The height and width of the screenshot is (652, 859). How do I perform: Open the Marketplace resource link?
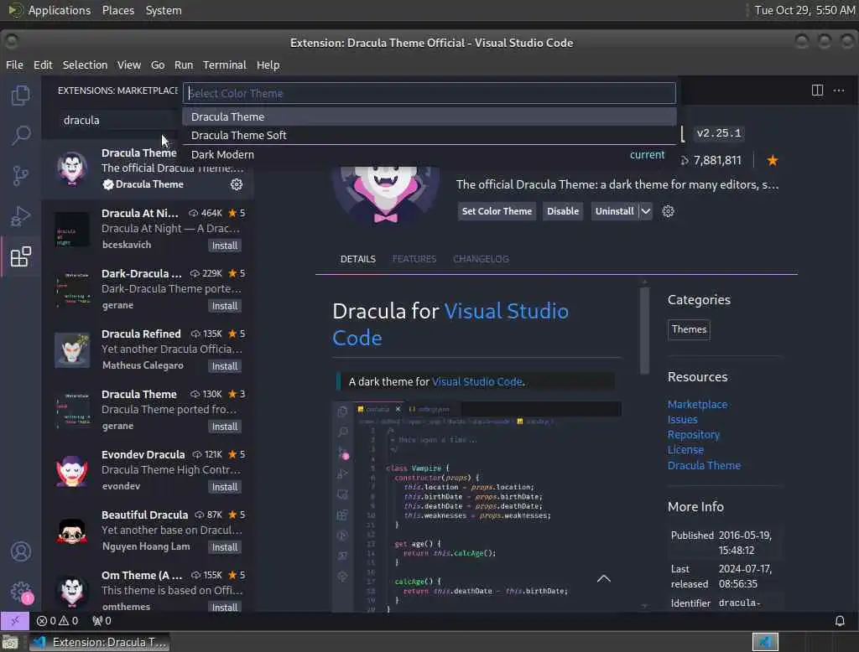697,405
